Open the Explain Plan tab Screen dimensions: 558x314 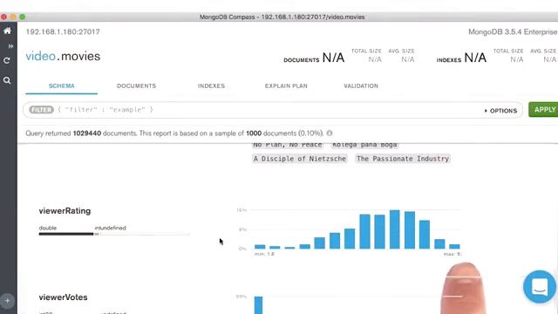point(286,85)
